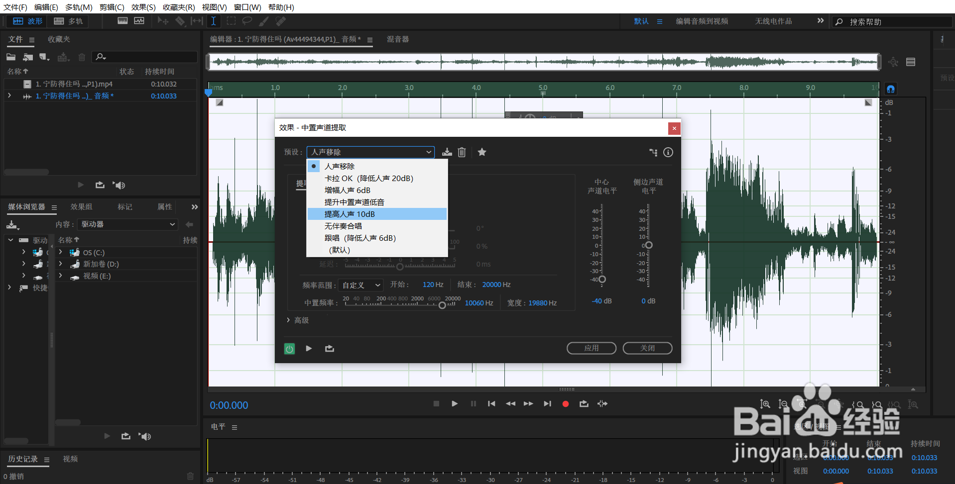Screen dimensions: 955x484
Task: Delete preset trash icon in effect dialog
Action: tap(462, 152)
